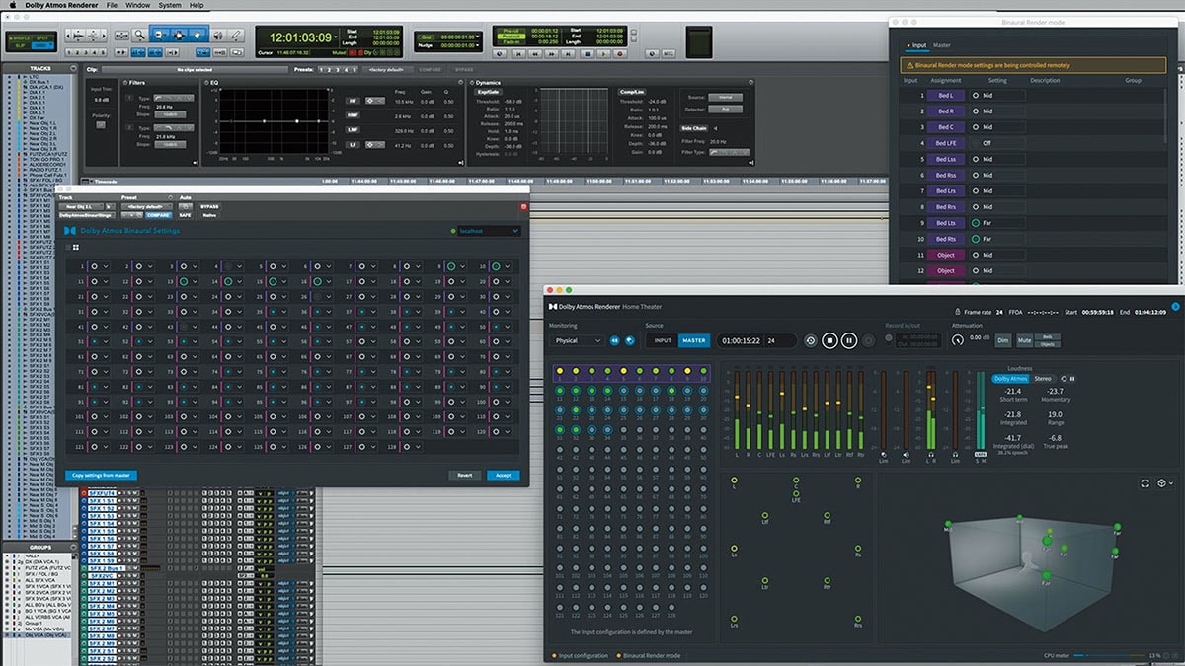
Task: Adjust the Attenuation knob
Action: (x=957, y=340)
